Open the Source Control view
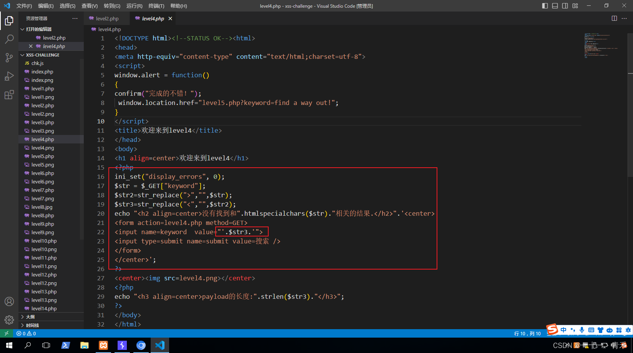Screen dimensions: 633x353 coord(9,58)
